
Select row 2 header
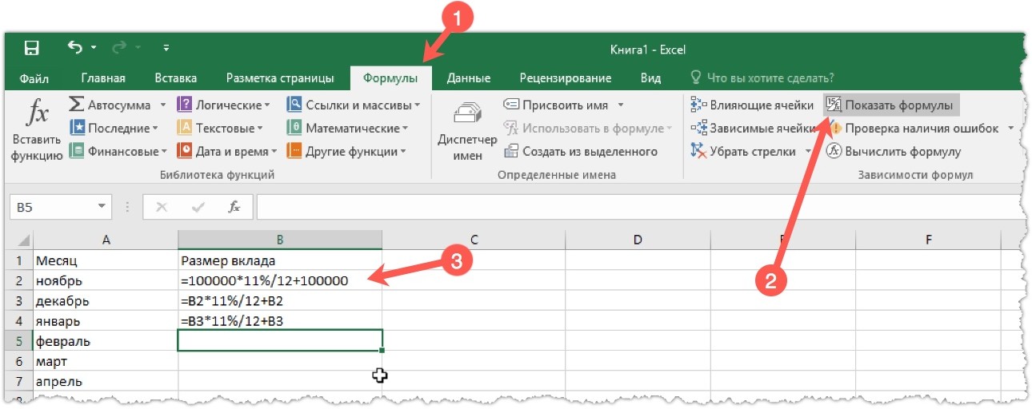coord(21,280)
